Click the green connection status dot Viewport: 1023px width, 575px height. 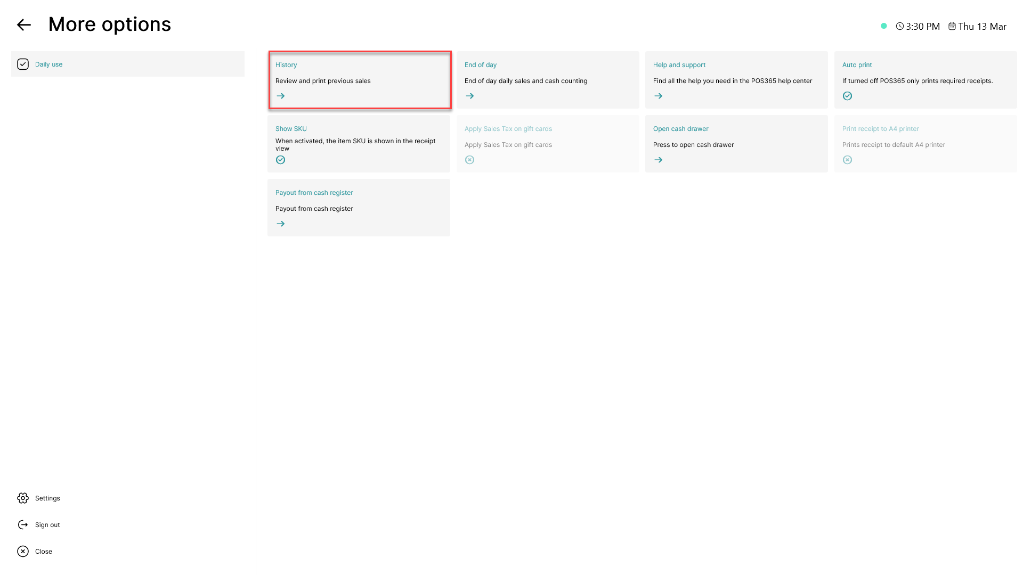[x=883, y=26]
